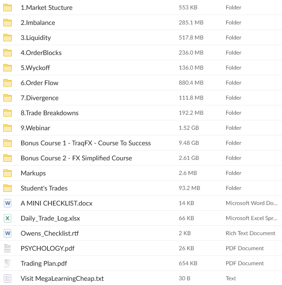Viewport: 282px width, 285px height.
Task: Click the Word icon for A MINI CHECKLIST.docx
Action: coord(8,203)
